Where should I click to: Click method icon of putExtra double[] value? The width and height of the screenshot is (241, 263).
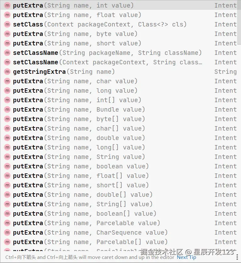[7, 195]
